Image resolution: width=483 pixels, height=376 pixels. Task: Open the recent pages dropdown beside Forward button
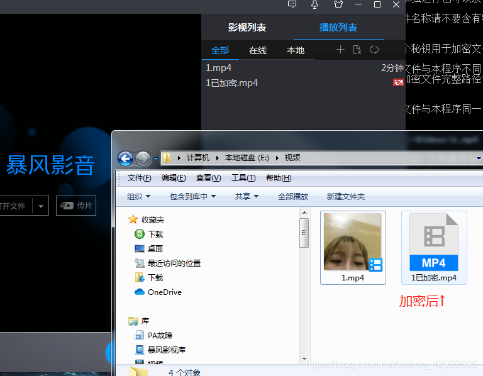[155, 159]
